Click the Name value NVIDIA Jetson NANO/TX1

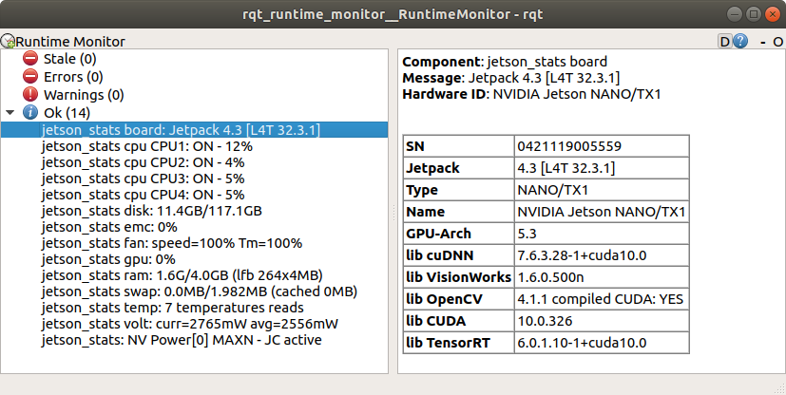click(602, 212)
